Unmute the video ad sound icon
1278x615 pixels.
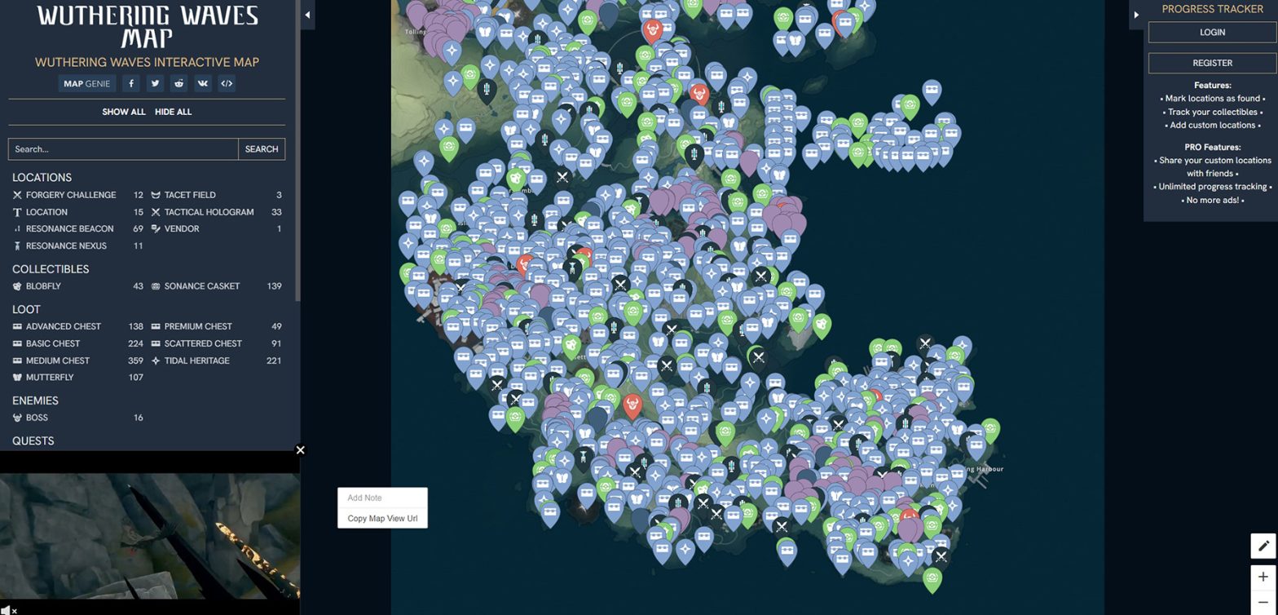click(8, 608)
